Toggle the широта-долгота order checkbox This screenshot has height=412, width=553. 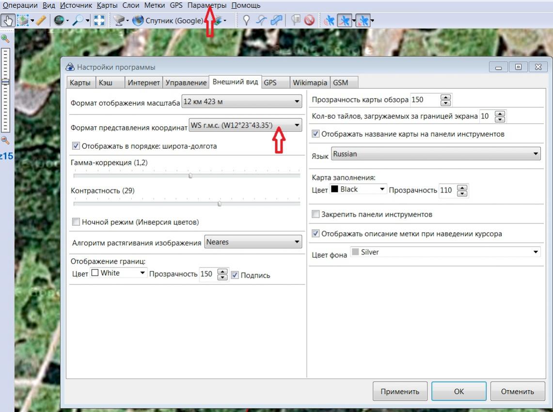76,145
